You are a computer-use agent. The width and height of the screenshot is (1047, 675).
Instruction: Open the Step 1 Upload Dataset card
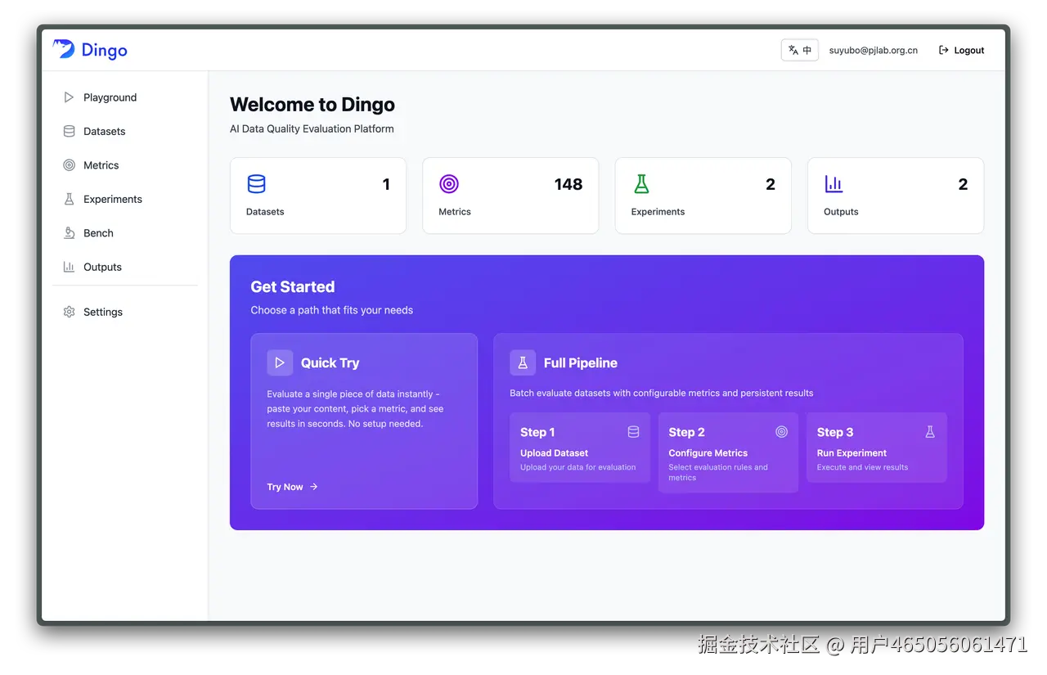point(580,448)
